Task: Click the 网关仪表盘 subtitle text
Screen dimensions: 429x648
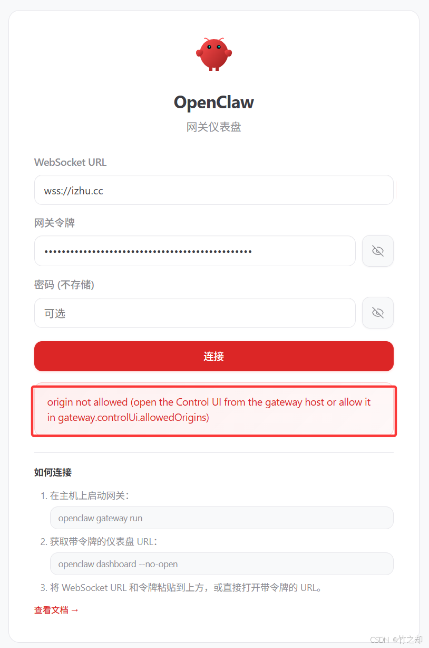Action: click(x=214, y=127)
